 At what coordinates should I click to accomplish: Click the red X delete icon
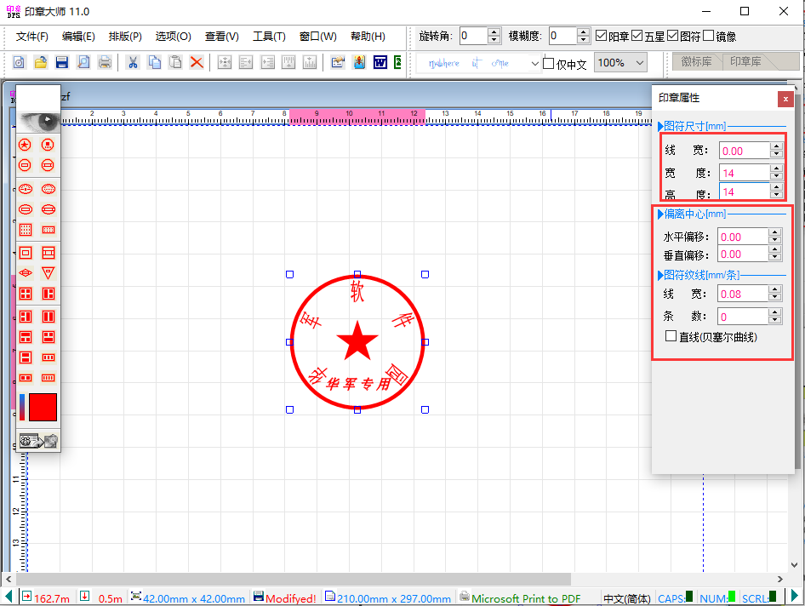tap(197, 62)
